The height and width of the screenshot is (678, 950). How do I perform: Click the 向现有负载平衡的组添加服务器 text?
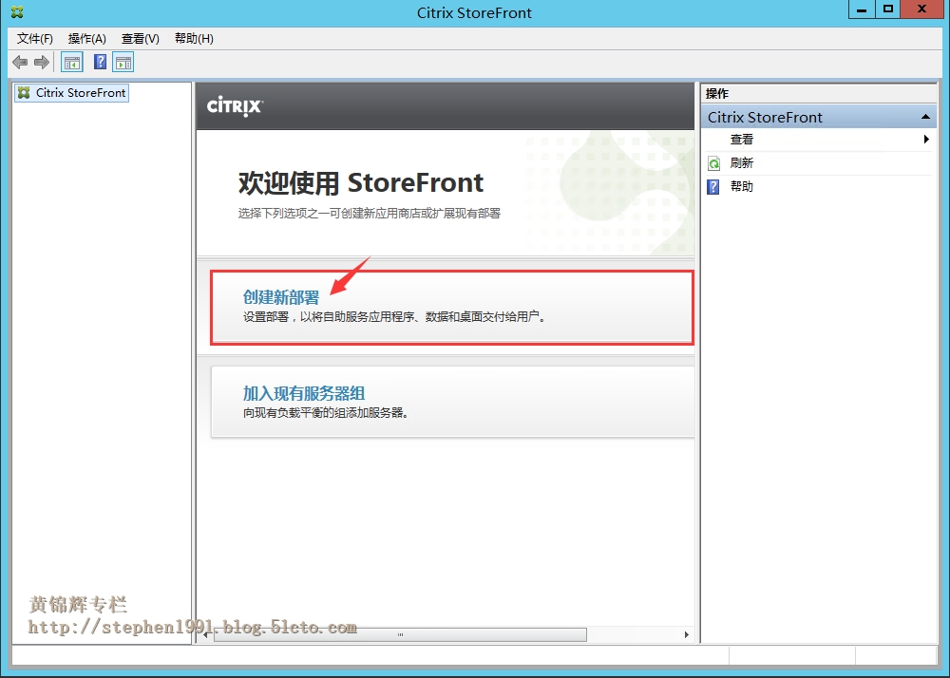326,413
